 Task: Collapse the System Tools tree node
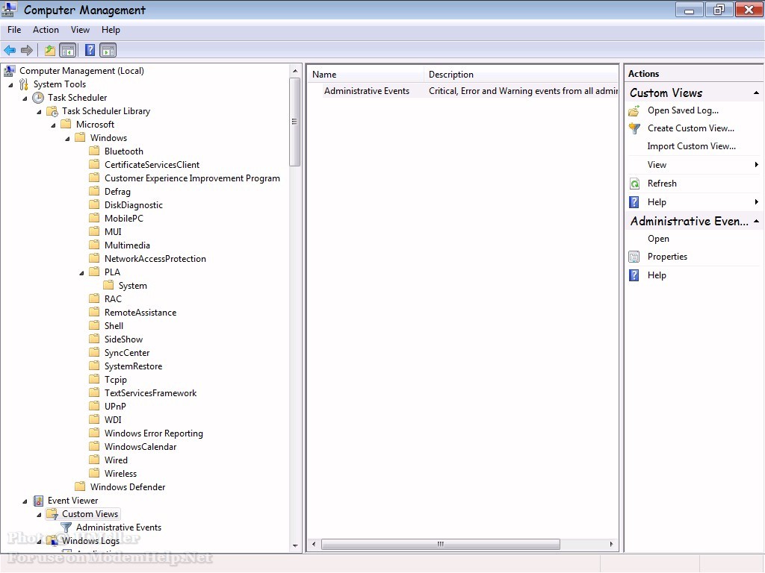point(10,85)
